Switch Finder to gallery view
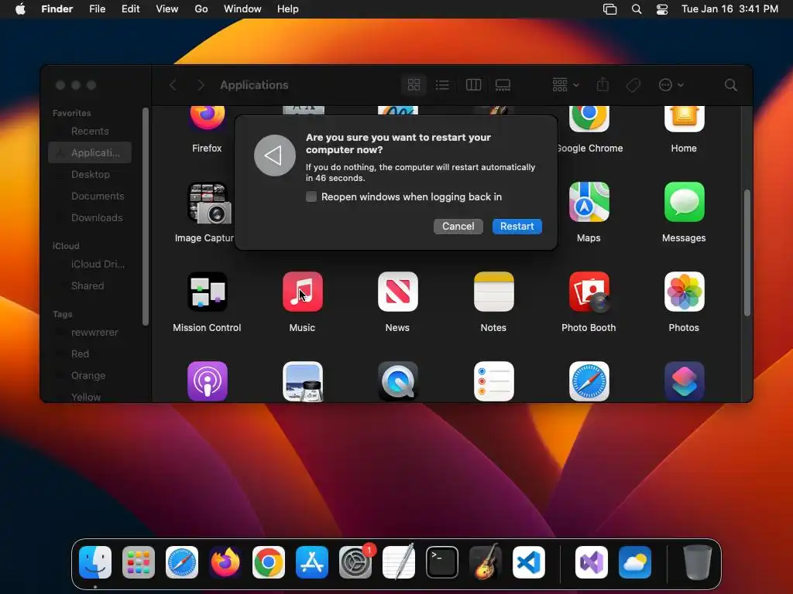Screen dimensions: 793x594 coord(503,85)
